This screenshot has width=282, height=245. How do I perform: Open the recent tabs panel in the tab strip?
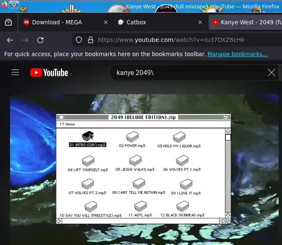pos(8,22)
